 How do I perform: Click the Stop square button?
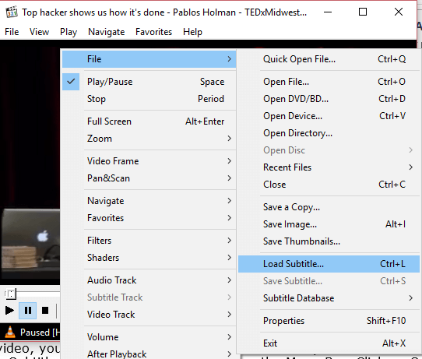point(45,311)
